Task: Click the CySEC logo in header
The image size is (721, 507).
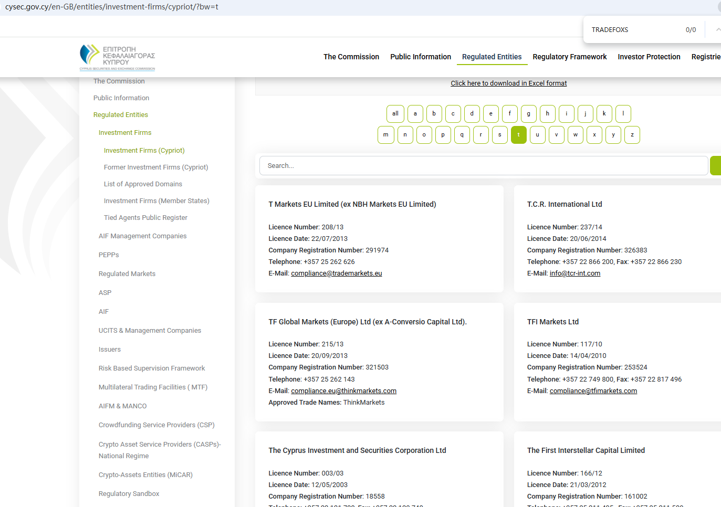Action: [117, 57]
